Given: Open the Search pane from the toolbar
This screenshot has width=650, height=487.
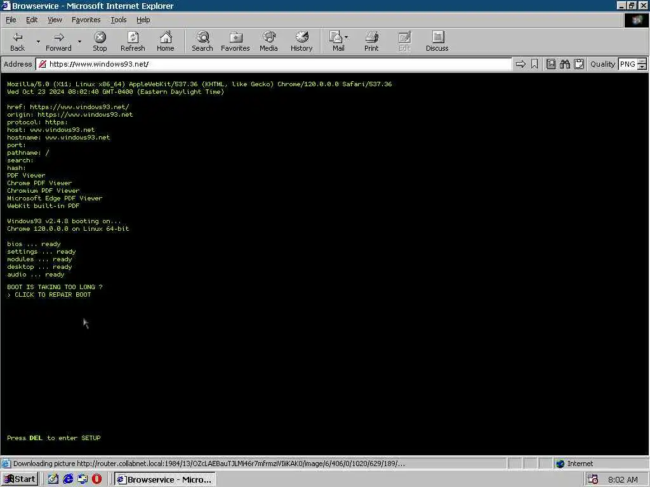Looking at the screenshot, I should [x=202, y=41].
